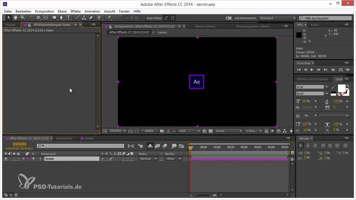Toggle draft 3D in timeline
The image size is (356, 200).
141,146
